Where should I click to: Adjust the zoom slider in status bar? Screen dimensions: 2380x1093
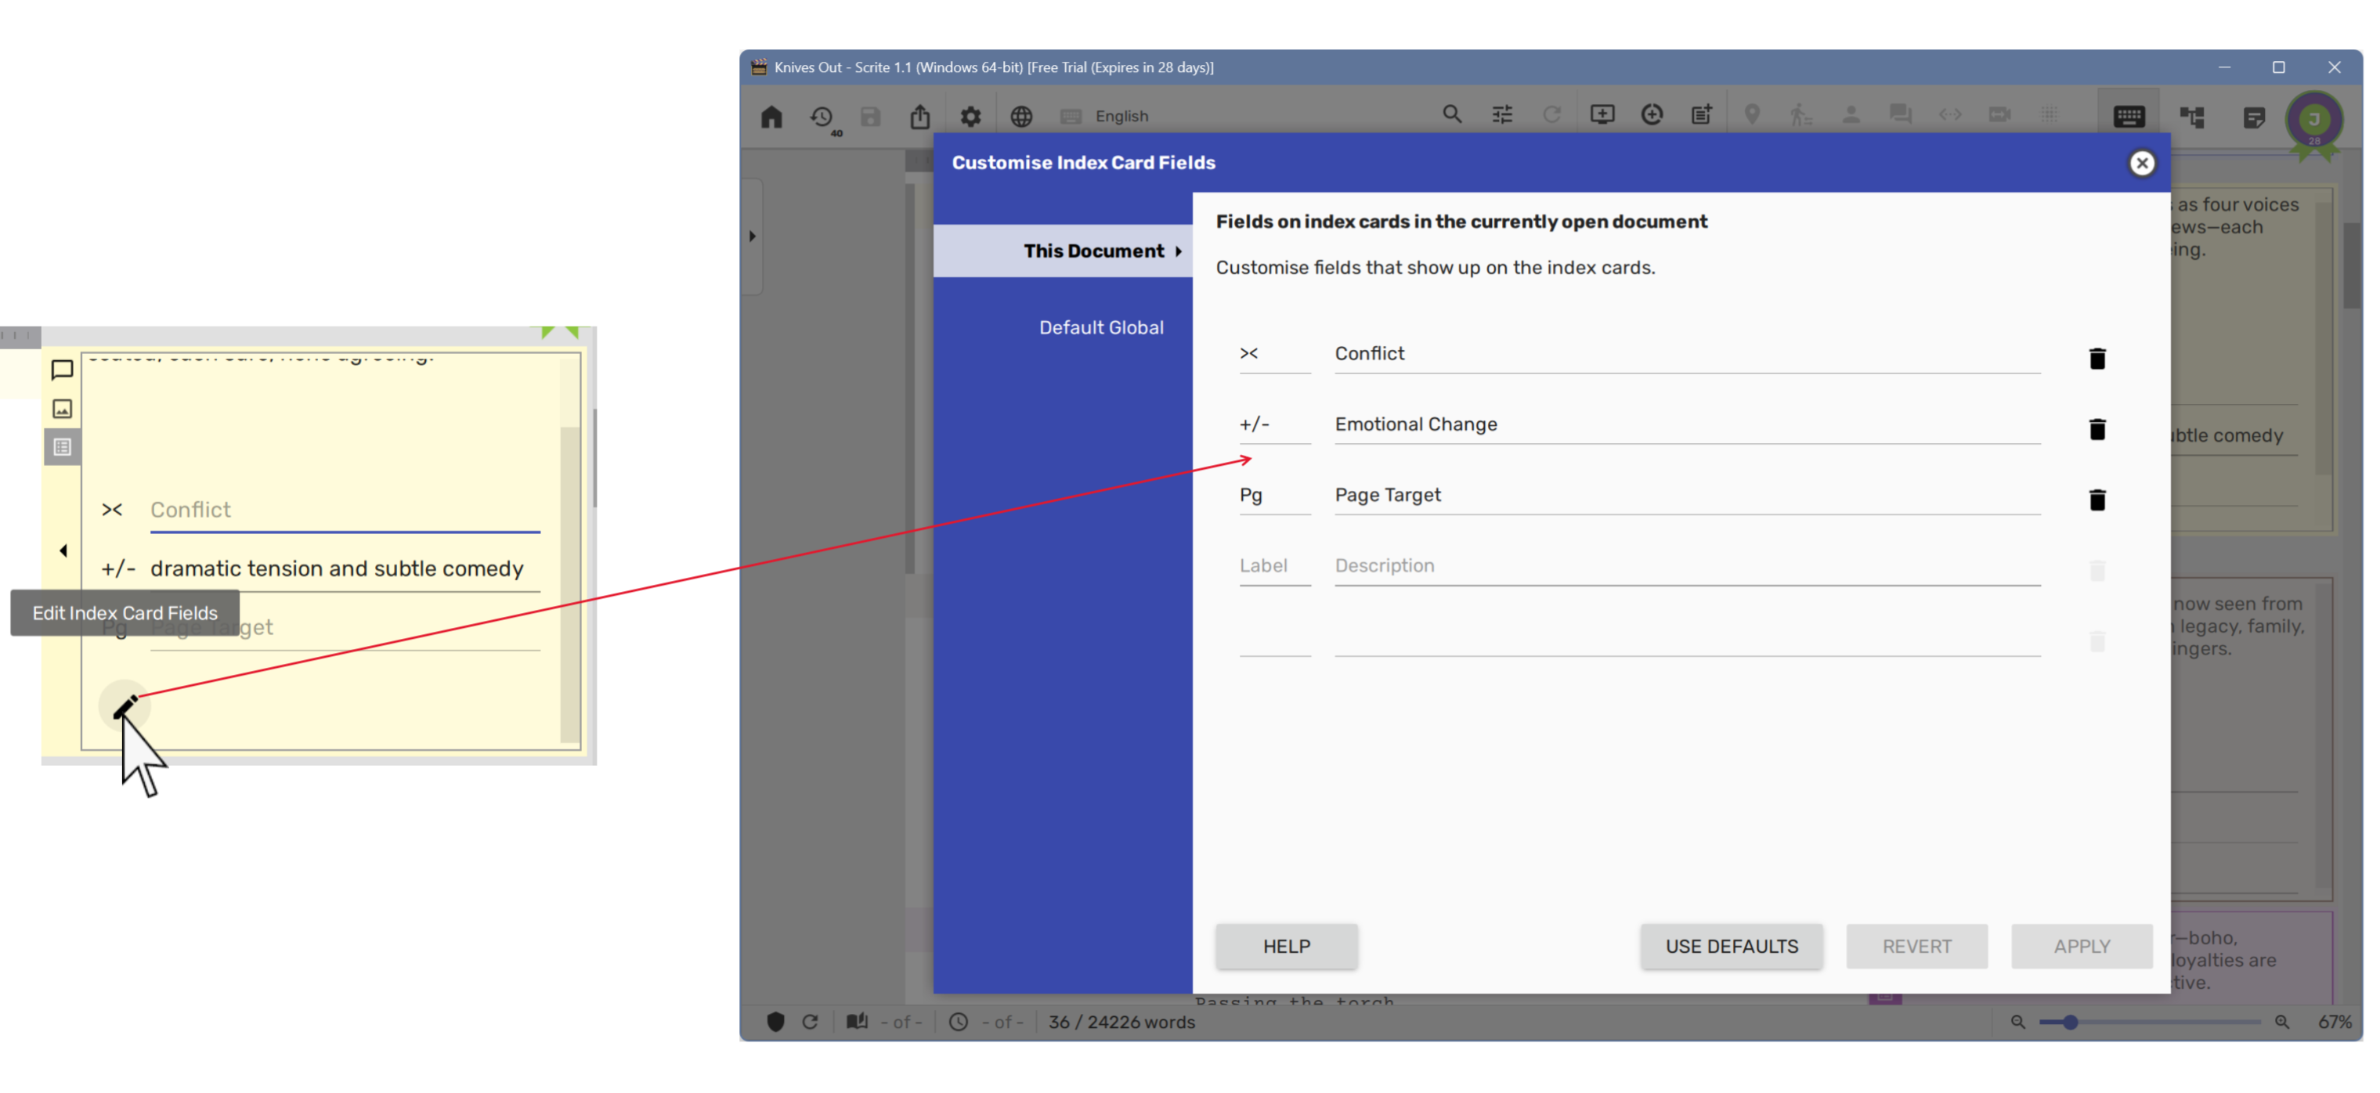[2071, 1022]
